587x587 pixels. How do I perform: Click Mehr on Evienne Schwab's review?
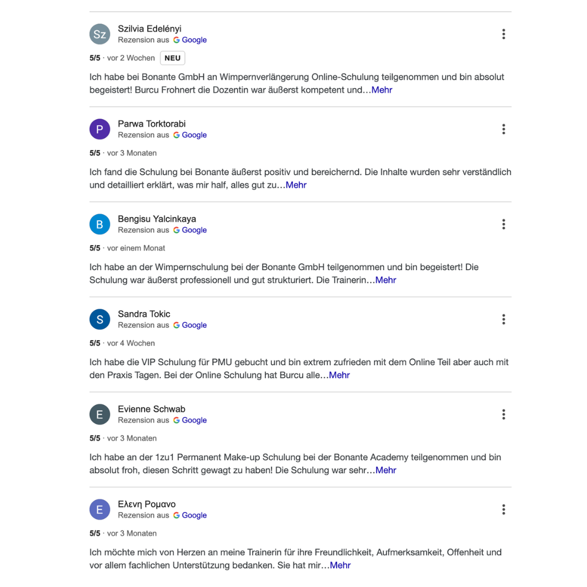[x=386, y=471]
